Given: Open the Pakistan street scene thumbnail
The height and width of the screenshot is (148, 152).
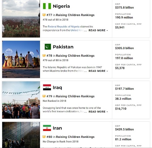Looking at the screenshot, I should click(21, 59).
